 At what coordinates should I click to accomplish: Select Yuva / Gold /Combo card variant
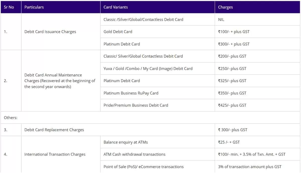point(148,68)
